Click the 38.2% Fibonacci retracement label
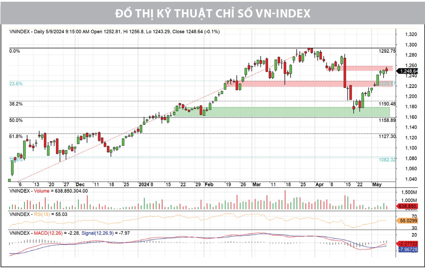The height and width of the screenshot is (268, 425). pyautogui.click(x=16, y=104)
